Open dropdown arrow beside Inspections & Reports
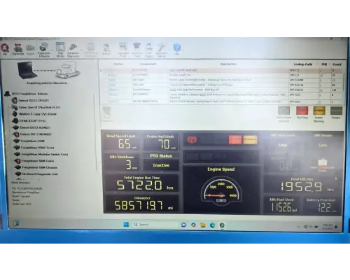 click(x=52, y=50)
